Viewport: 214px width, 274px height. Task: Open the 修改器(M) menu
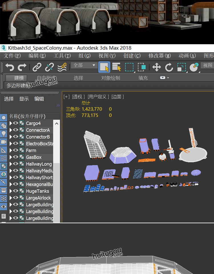click(160, 56)
